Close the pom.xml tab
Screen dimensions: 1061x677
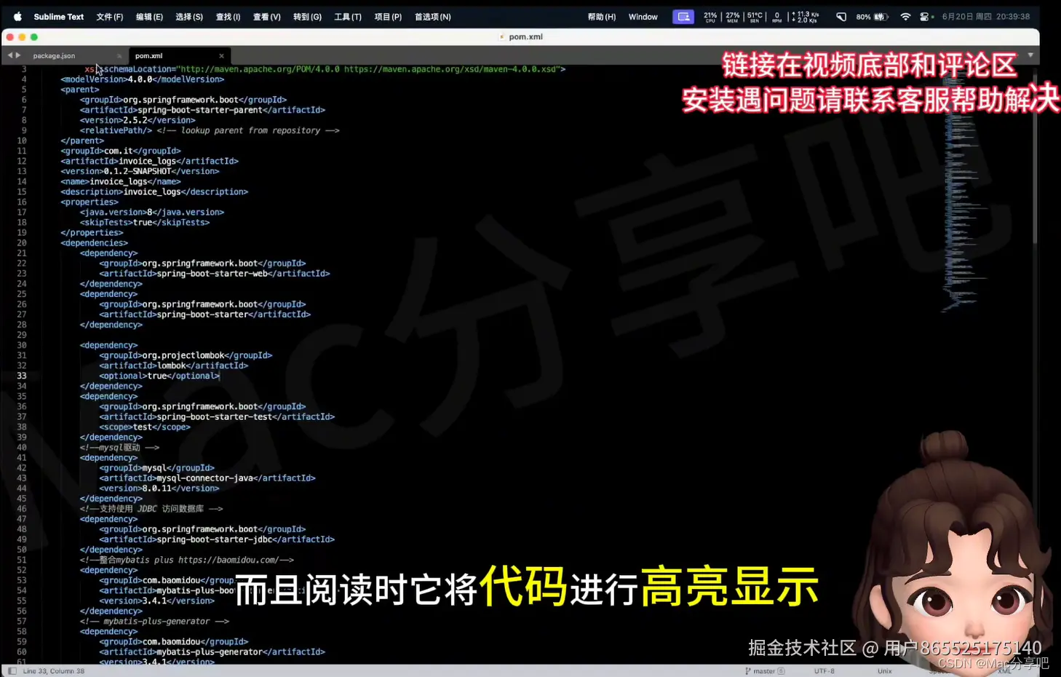click(221, 55)
